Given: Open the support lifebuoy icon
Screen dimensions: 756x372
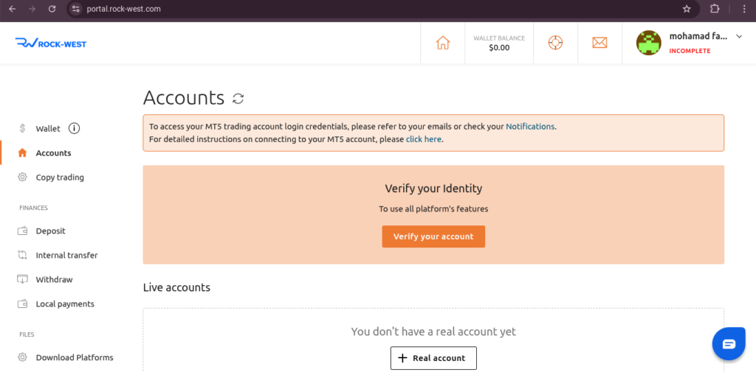Looking at the screenshot, I should point(555,43).
